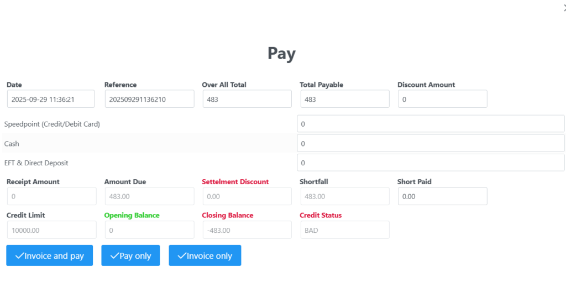This screenshot has width=566, height=303.
Task: Click the Date input field
Action: (x=51, y=100)
